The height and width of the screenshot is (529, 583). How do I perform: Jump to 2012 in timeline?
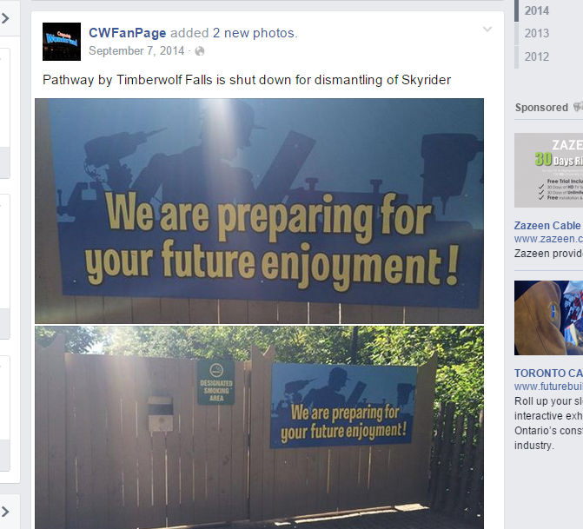click(x=537, y=56)
